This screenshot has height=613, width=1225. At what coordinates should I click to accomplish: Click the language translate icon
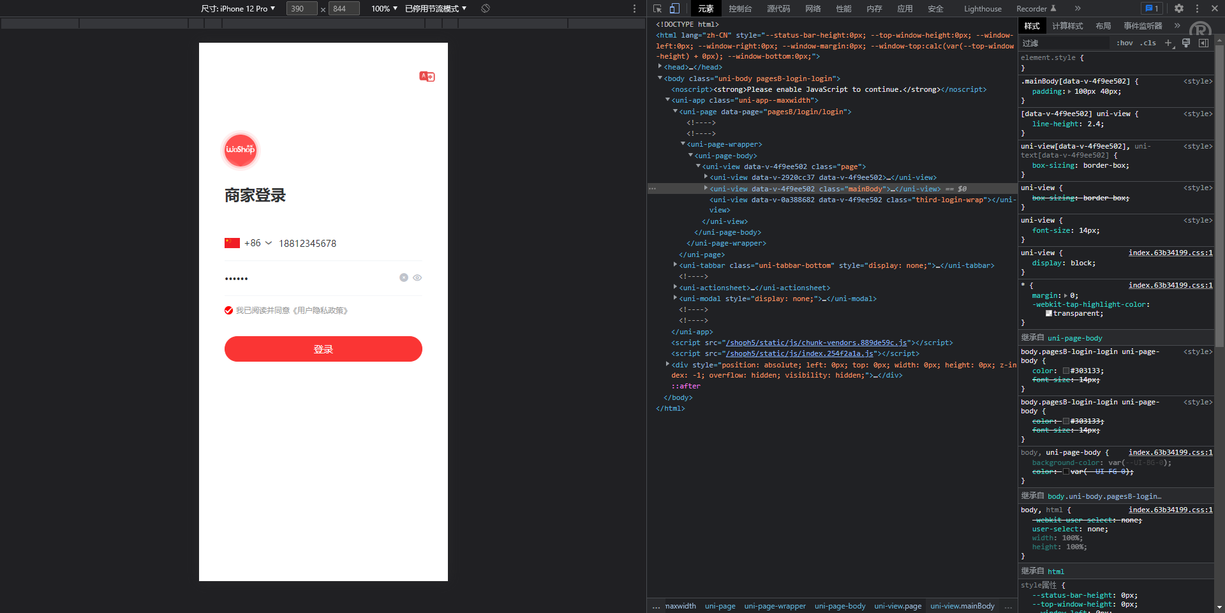click(427, 77)
